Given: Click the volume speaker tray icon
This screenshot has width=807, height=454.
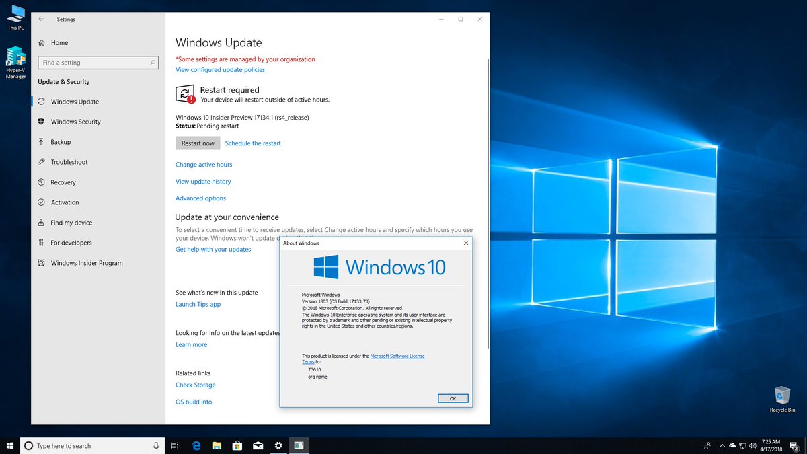Looking at the screenshot, I should 752,445.
